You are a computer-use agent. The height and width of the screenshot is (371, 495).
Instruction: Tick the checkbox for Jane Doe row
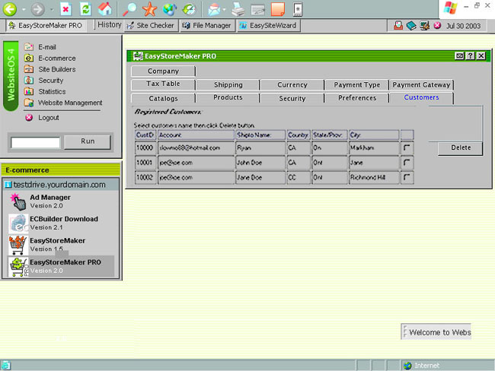407,177
